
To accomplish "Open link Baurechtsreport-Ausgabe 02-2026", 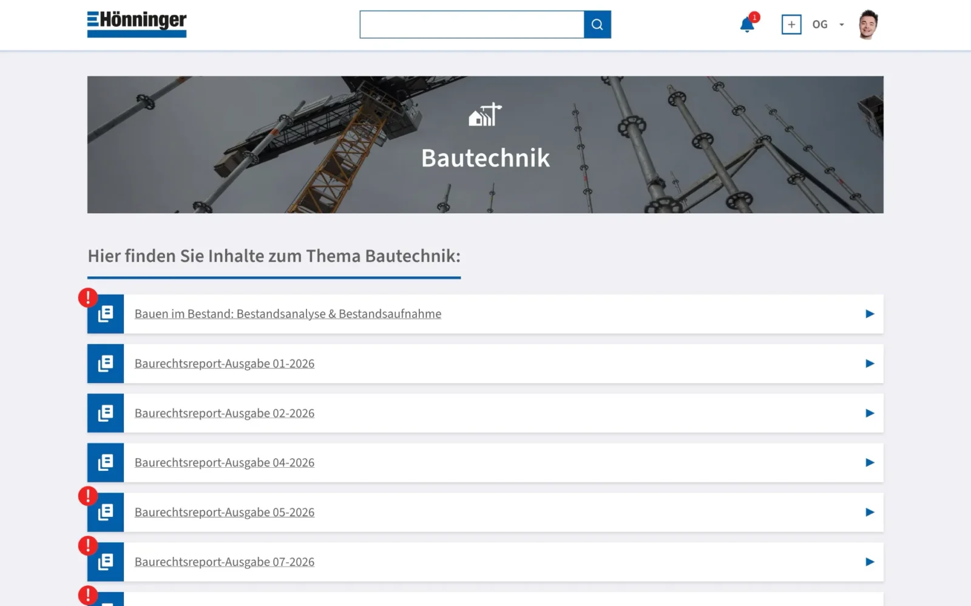I will point(225,413).
